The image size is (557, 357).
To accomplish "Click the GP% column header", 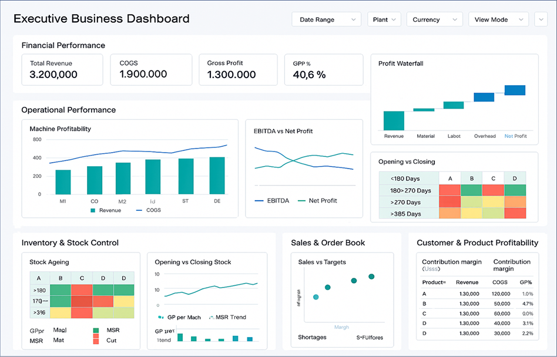I will [526, 282].
